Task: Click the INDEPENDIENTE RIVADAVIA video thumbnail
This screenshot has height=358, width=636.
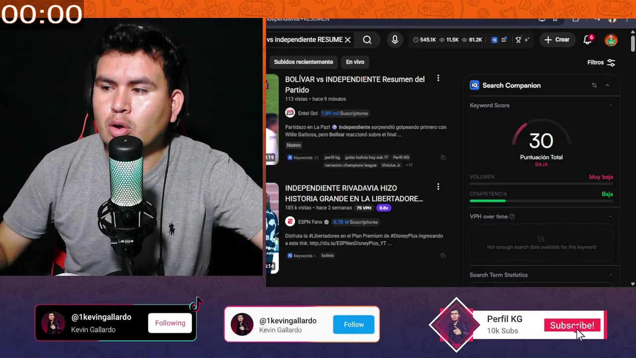Action: pyautogui.click(x=272, y=228)
